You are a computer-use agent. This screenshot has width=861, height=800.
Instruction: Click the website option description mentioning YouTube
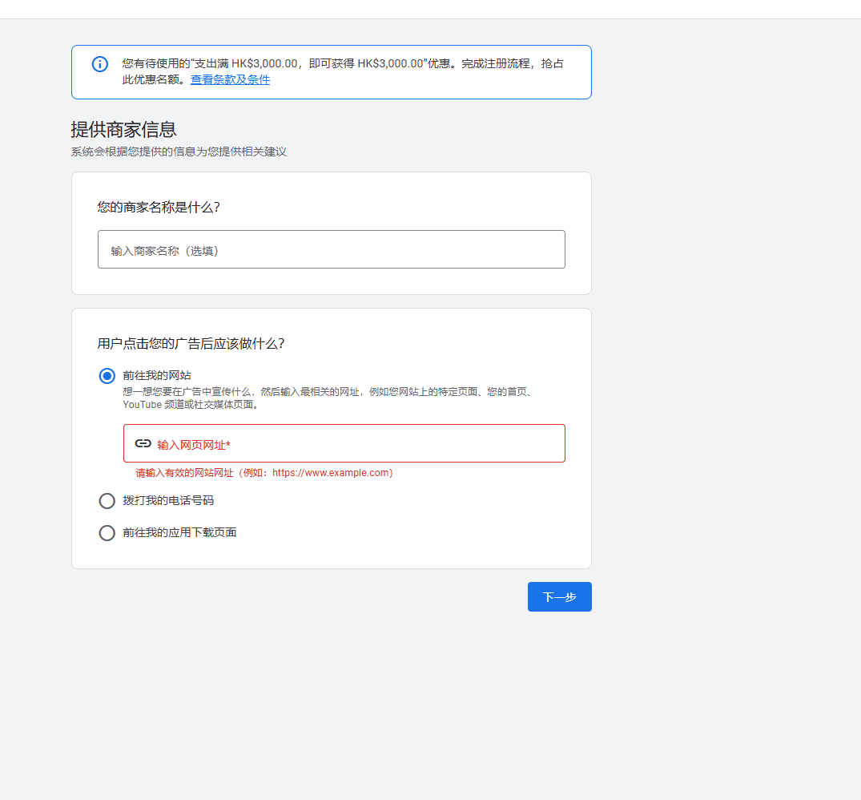point(328,398)
